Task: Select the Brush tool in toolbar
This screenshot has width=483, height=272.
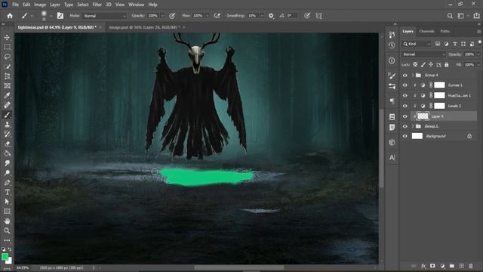Action: tap(7, 115)
